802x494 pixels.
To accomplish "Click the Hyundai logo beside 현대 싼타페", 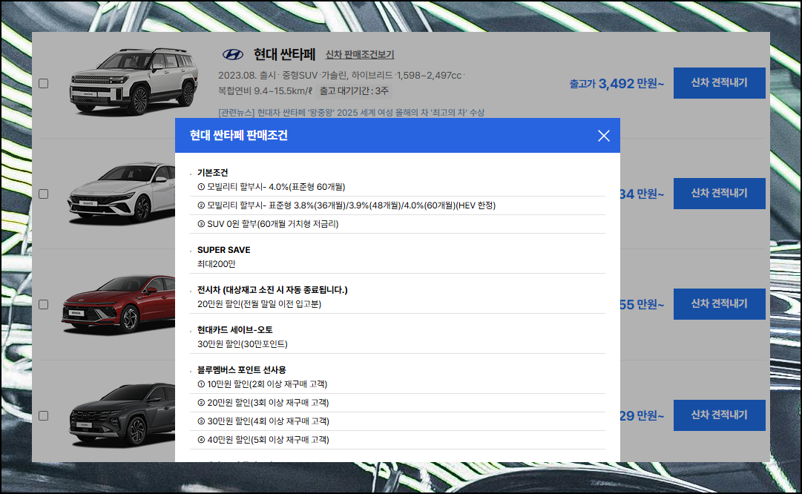I will tap(233, 54).
